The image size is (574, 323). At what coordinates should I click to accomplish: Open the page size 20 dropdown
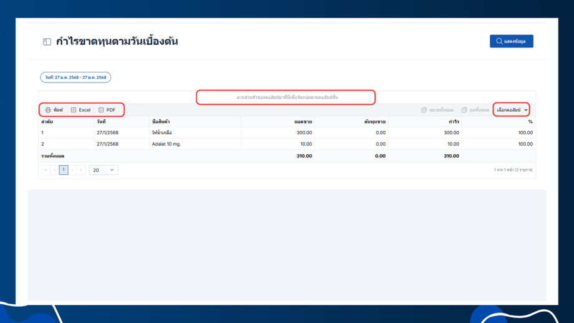coord(103,170)
